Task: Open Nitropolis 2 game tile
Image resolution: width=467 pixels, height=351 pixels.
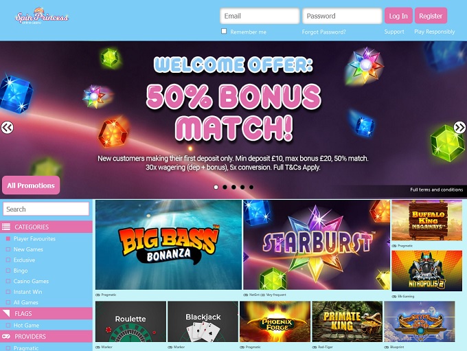Action: (x=426, y=271)
